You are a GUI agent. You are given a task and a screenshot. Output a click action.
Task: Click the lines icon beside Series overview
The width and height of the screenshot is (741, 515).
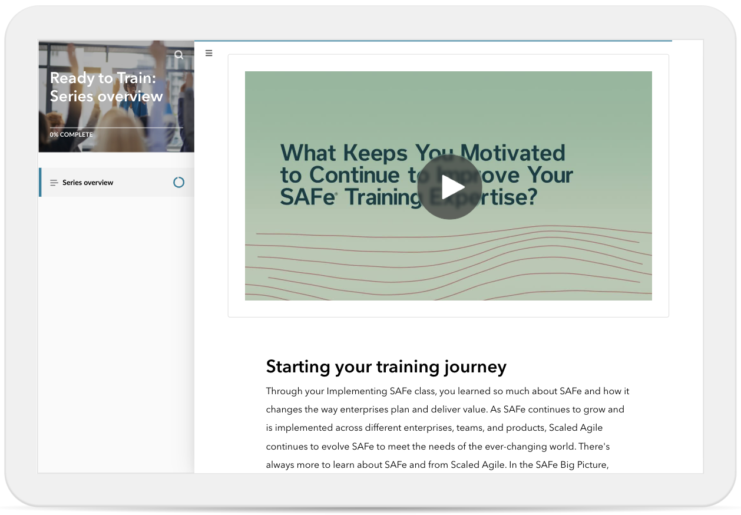coord(54,183)
